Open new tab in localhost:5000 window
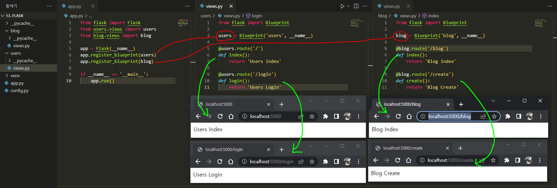This screenshot has width=557, height=188. click(x=282, y=104)
